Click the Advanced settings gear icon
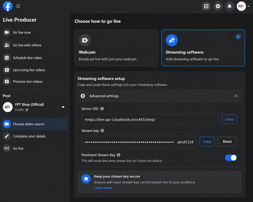The image size is (253, 202). pos(83,96)
